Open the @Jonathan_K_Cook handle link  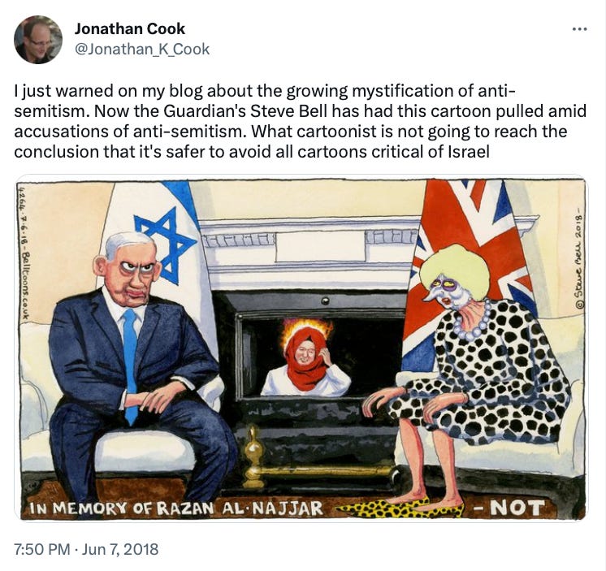[142, 50]
